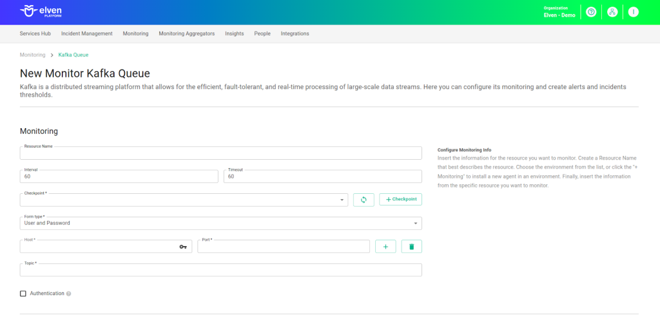Open the Incident Management menu

coord(86,33)
